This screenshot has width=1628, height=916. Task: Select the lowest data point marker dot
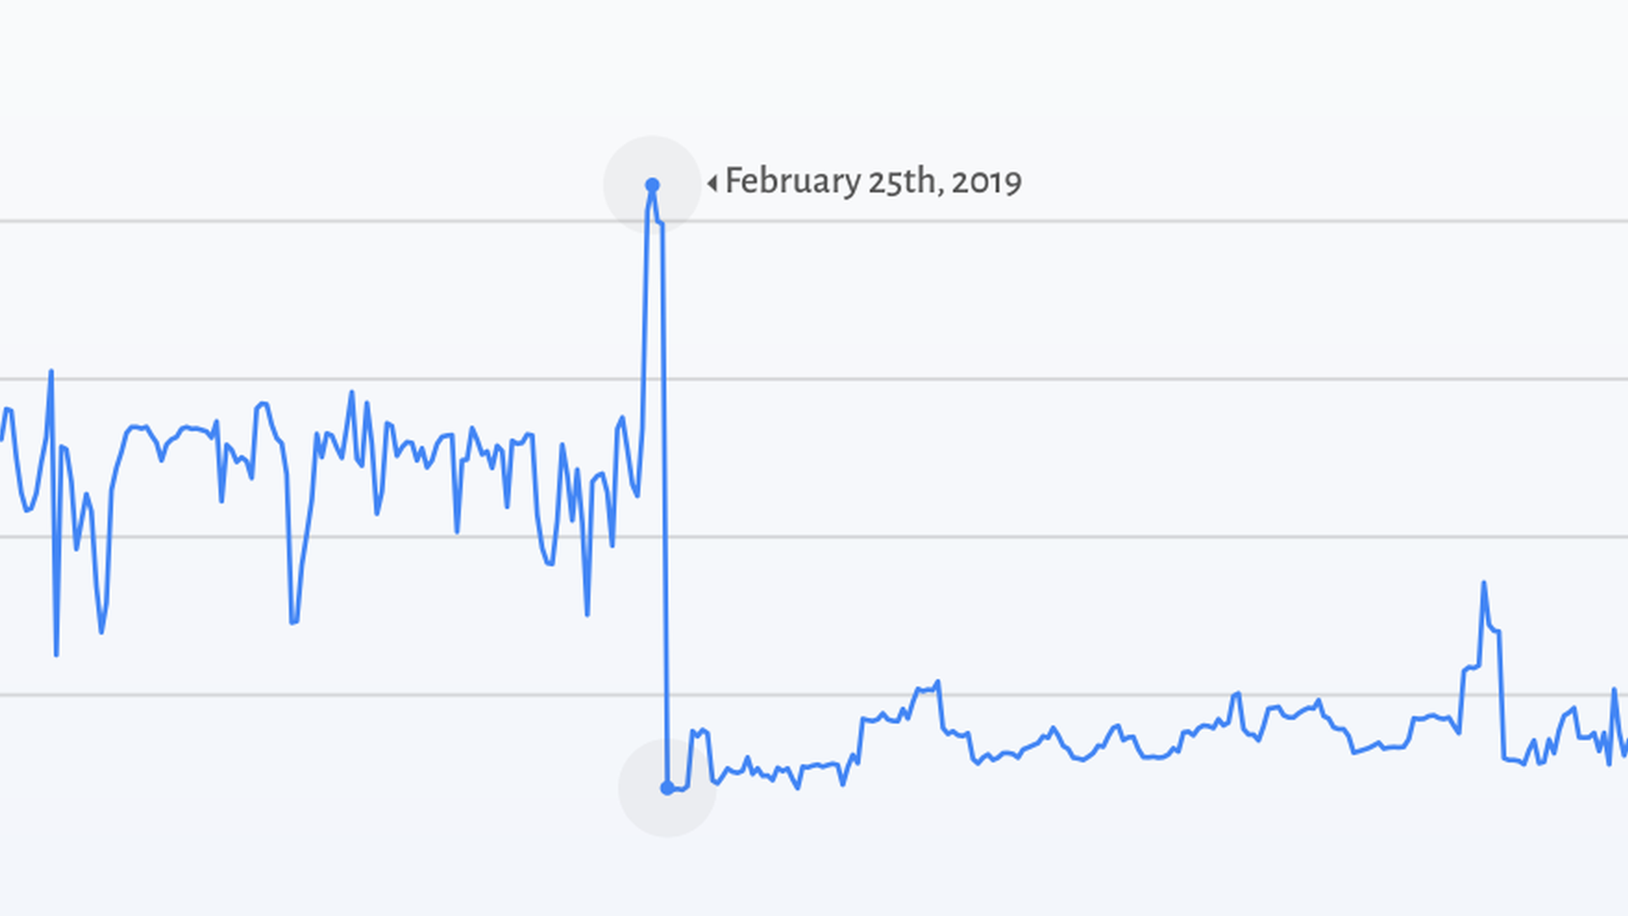click(x=666, y=788)
